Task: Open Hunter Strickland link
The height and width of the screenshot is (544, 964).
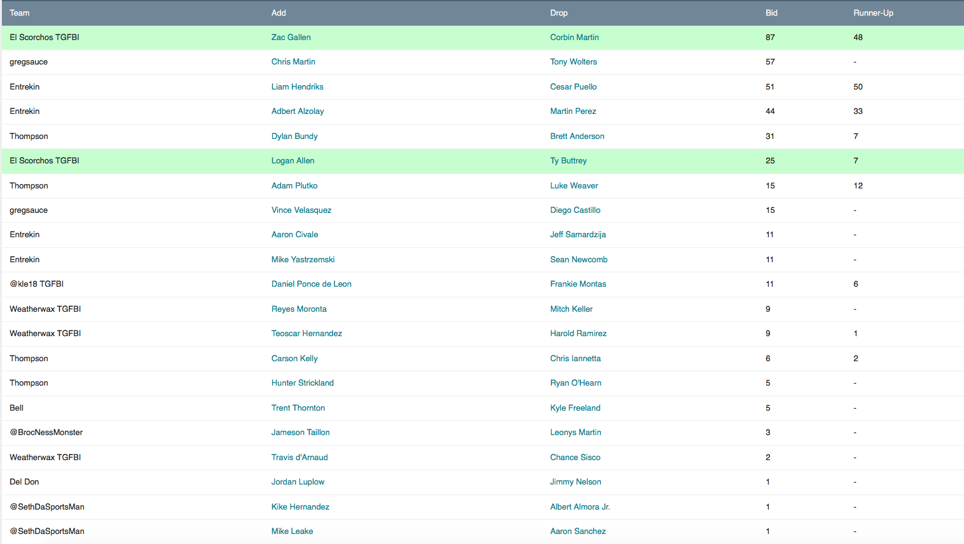Action: point(303,383)
